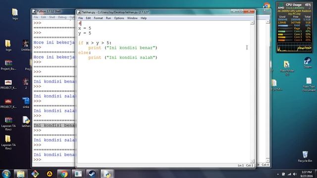This screenshot has height=178, width=317.
Task: Click yellow triangle app on taskbar
Action: (x=50, y=174)
